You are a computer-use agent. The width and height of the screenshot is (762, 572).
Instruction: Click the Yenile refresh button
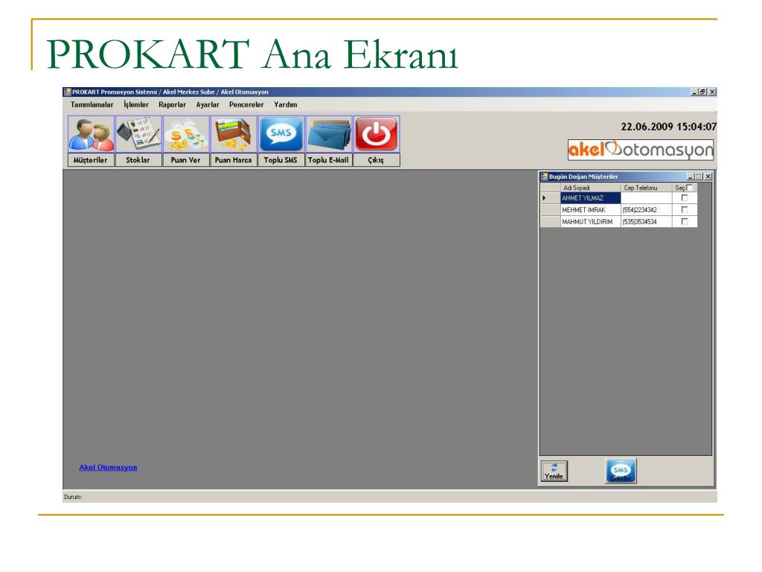[554, 471]
